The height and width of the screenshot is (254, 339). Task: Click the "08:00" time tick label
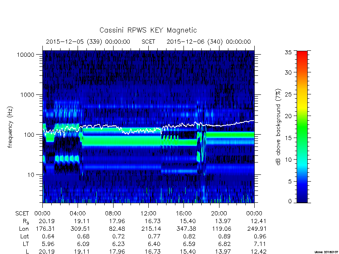click(x=113, y=213)
